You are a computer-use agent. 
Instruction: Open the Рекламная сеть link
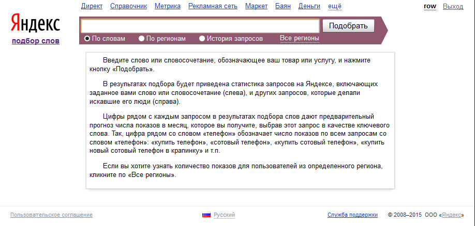pyautogui.click(x=213, y=6)
